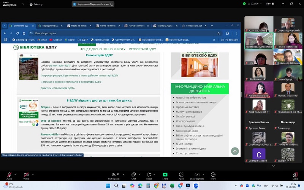304x190 pixels.
Task: Click the shared browser back arrow
Action: tap(5, 33)
